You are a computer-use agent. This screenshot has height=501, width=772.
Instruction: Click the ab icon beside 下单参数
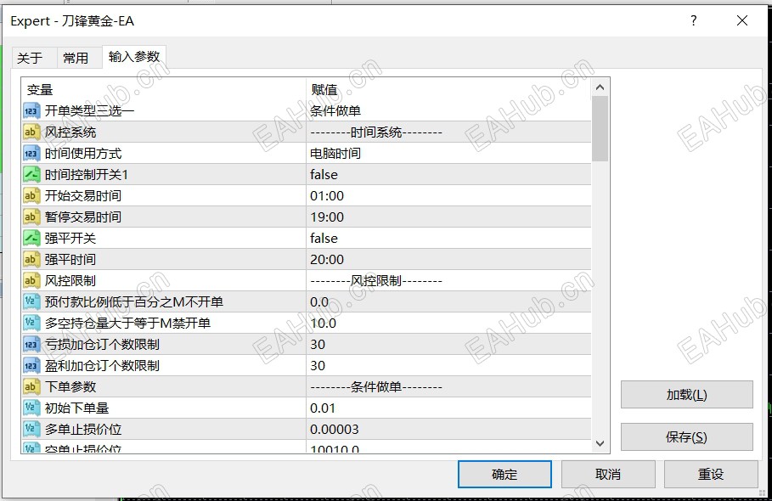(31, 387)
